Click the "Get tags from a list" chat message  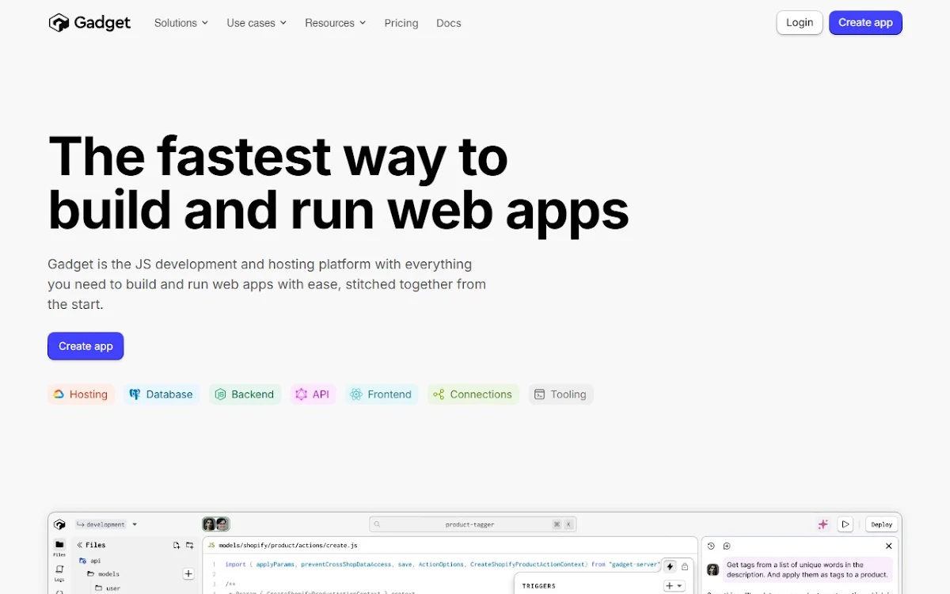click(807, 569)
